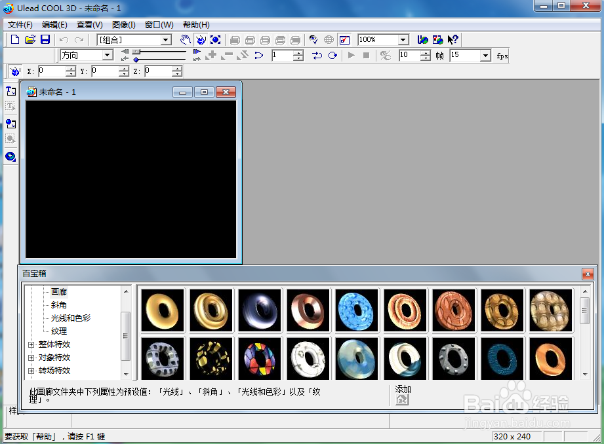Select the stained glass ring thumbnail
The image size is (604, 444).
coord(260,359)
